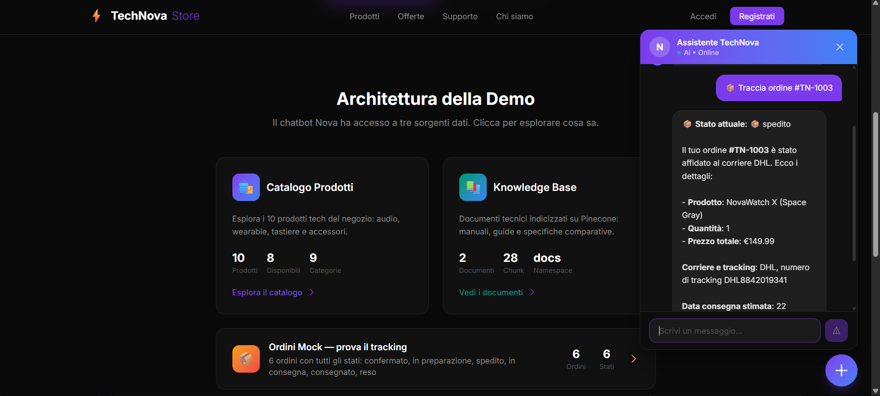Click the Accedi login link
The width and height of the screenshot is (880, 396).
point(703,16)
